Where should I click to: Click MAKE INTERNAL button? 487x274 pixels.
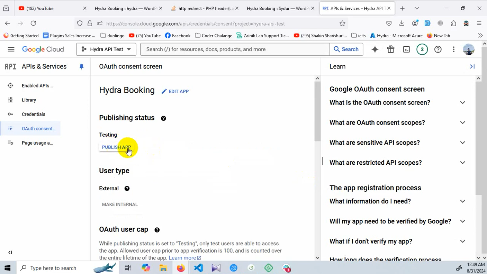(x=120, y=204)
